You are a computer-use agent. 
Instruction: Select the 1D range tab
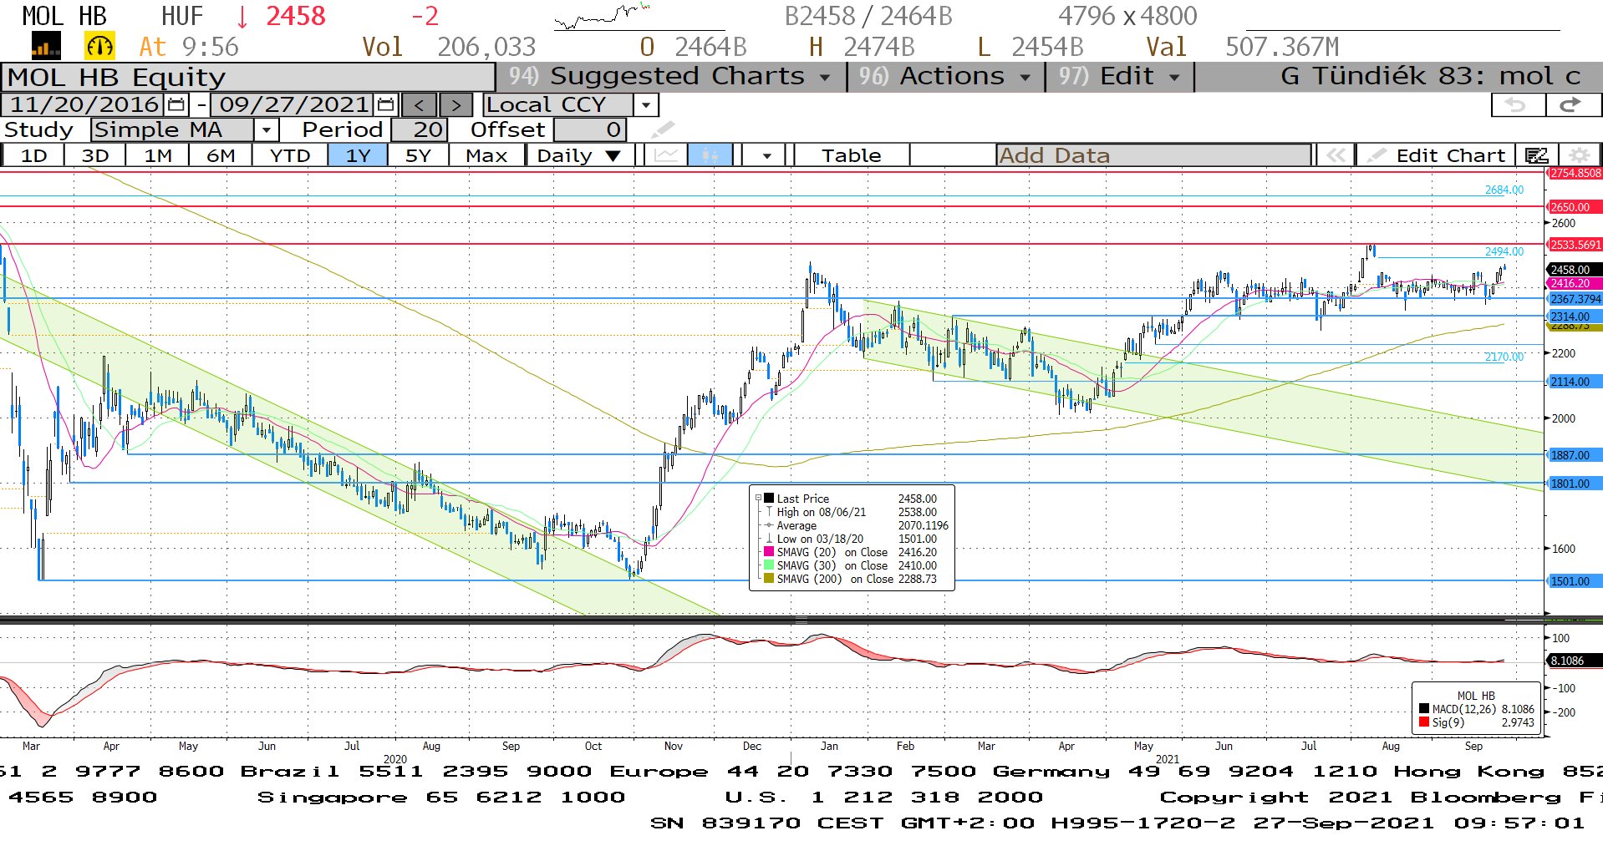[33, 155]
